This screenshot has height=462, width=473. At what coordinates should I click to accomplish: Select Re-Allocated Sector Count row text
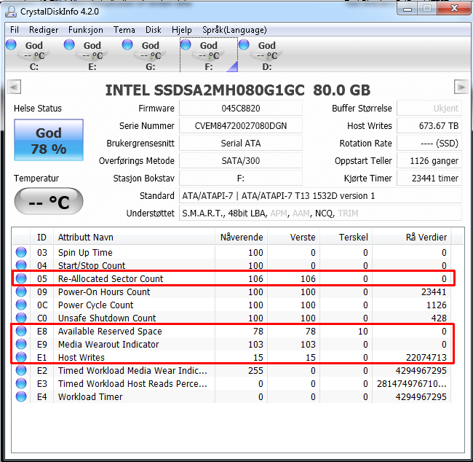click(x=111, y=279)
